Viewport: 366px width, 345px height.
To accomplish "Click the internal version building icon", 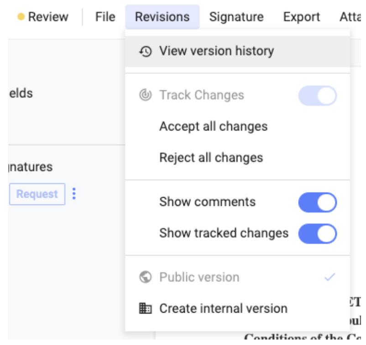I will pos(145,308).
